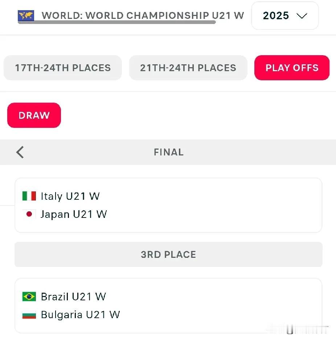Open Japan U21 W team

tap(74, 214)
